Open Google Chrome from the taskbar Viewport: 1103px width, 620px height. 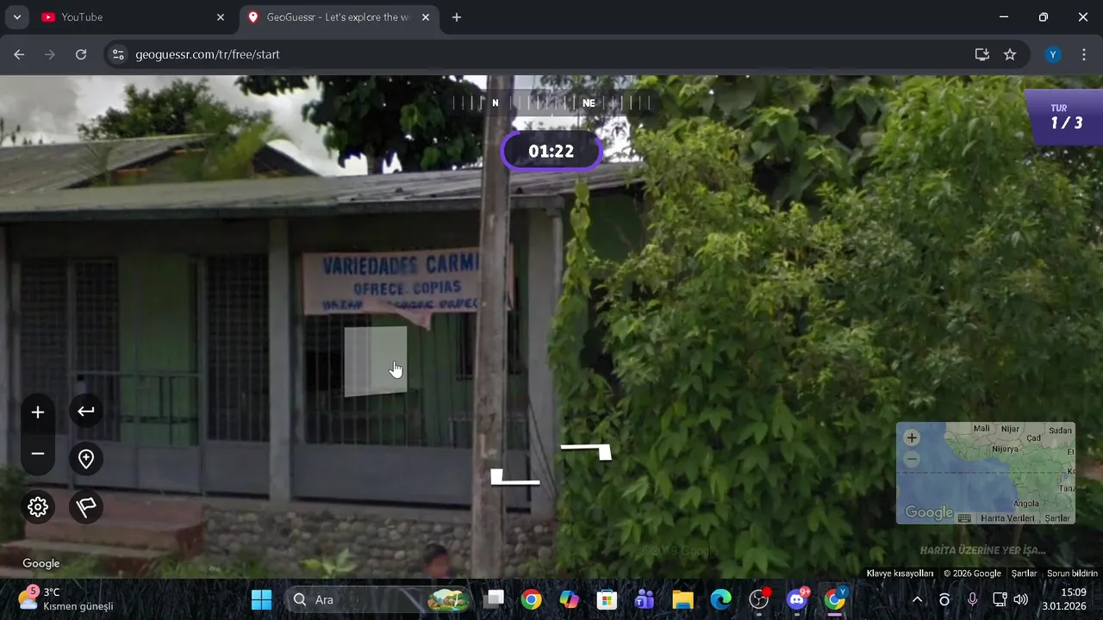531,599
